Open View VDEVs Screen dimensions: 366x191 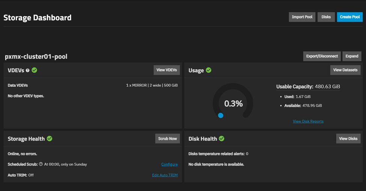[167, 70]
